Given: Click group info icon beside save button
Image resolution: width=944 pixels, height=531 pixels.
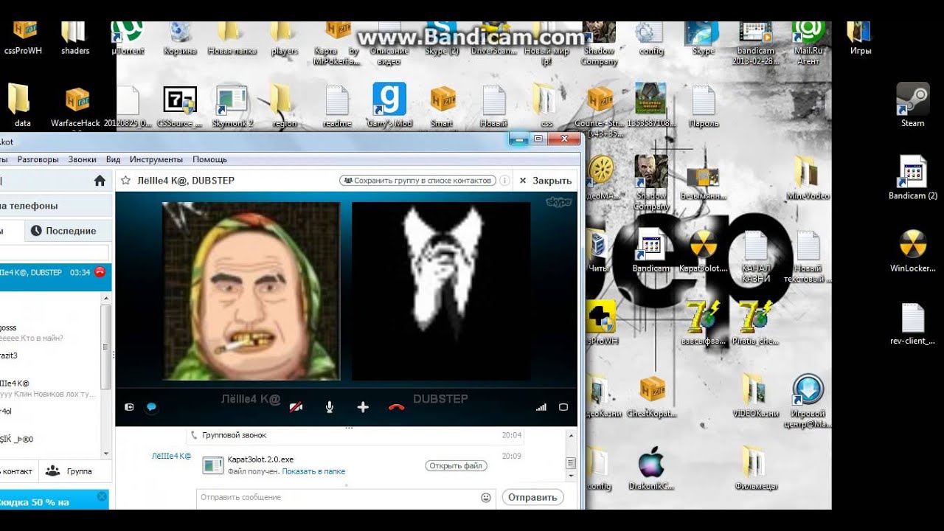Looking at the screenshot, I should tap(505, 180).
